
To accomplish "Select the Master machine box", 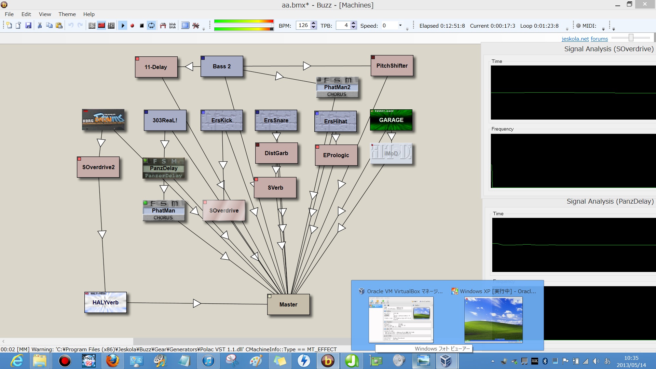I will point(288,304).
